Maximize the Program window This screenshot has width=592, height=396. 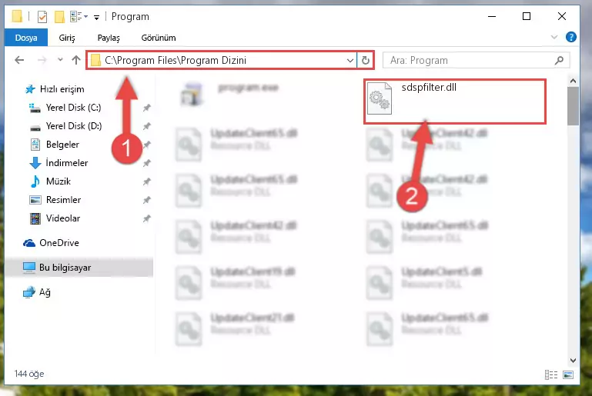(x=527, y=17)
